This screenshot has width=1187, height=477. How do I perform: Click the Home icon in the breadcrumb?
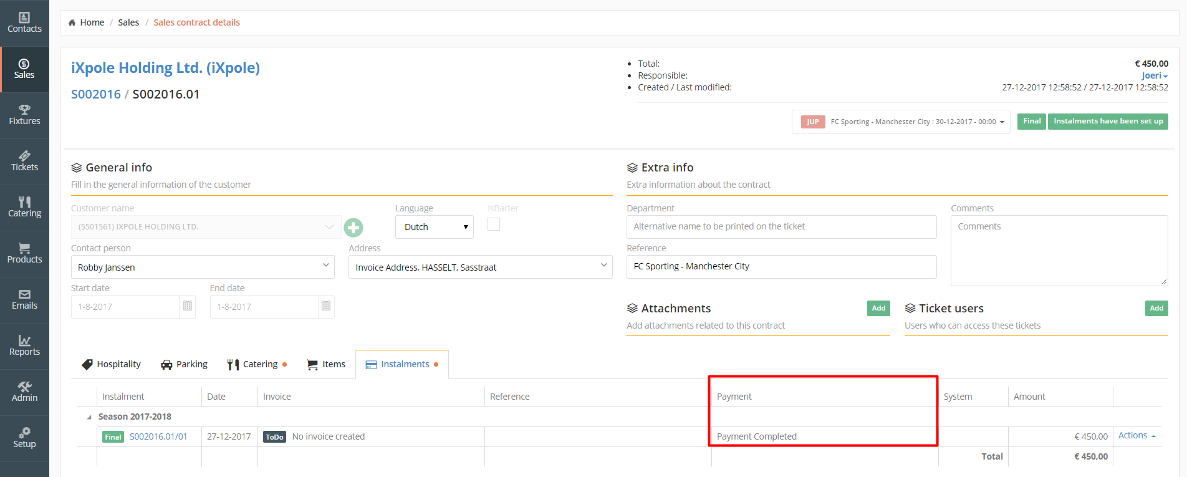pos(72,22)
